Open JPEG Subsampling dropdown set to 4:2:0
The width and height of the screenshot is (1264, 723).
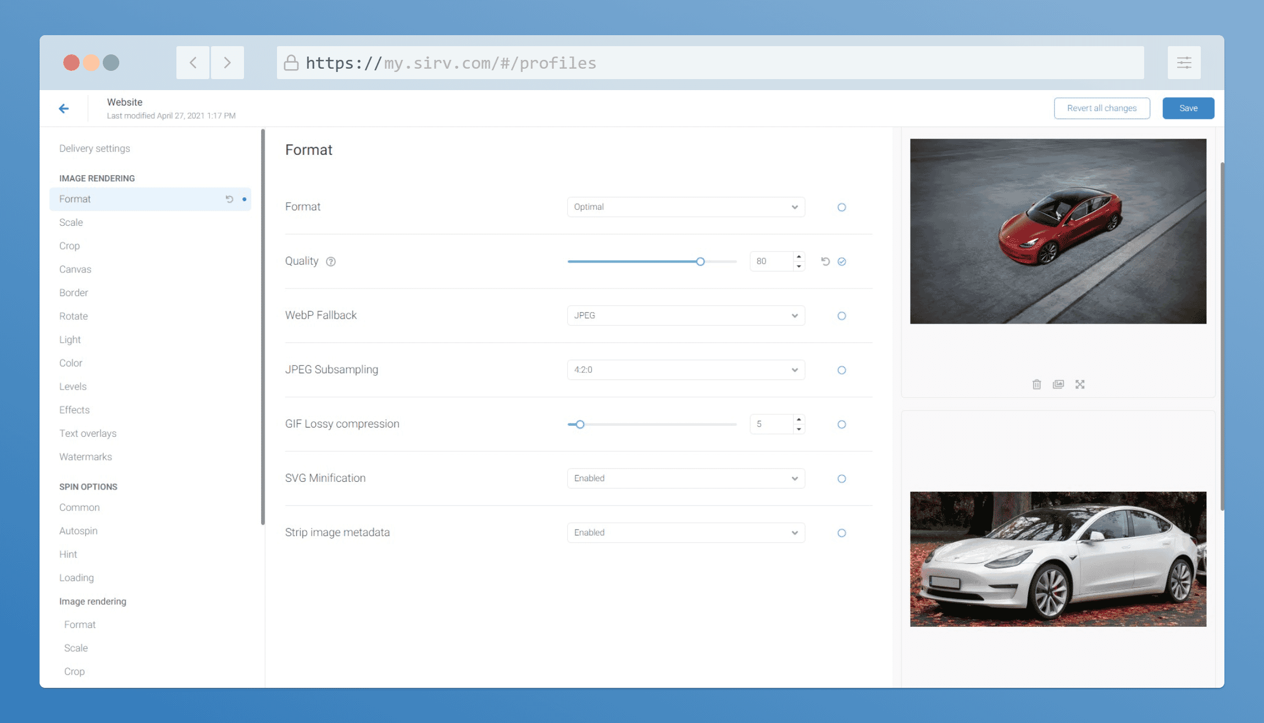(686, 370)
